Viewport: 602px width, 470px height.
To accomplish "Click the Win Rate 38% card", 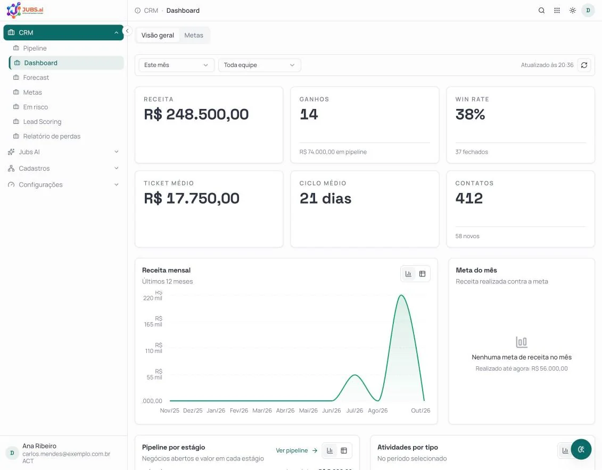I will pyautogui.click(x=521, y=125).
